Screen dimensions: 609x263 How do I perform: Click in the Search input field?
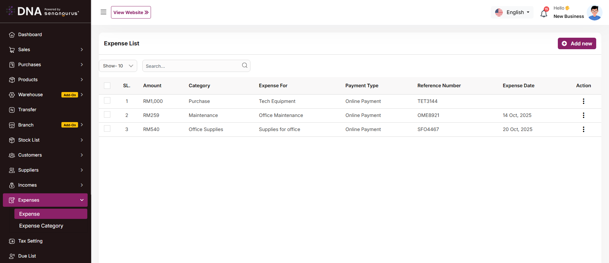pos(192,66)
